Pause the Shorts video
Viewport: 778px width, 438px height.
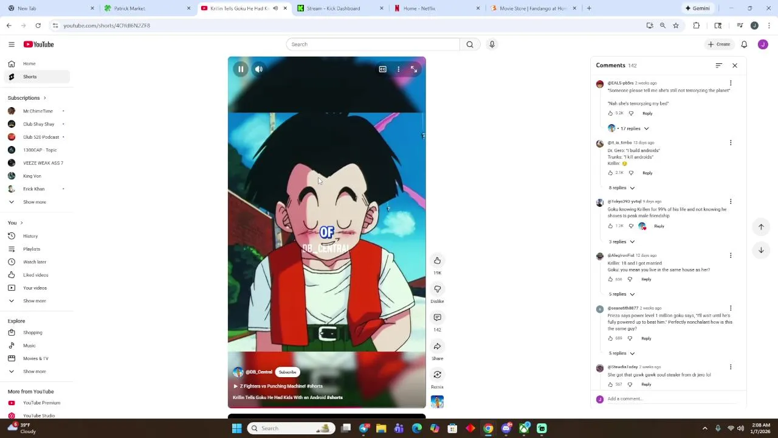241,69
